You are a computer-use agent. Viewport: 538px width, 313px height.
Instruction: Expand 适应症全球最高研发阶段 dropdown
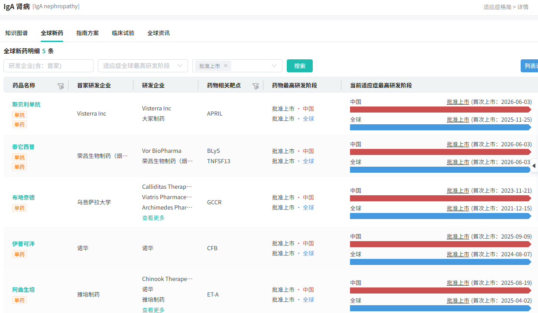tap(143, 66)
